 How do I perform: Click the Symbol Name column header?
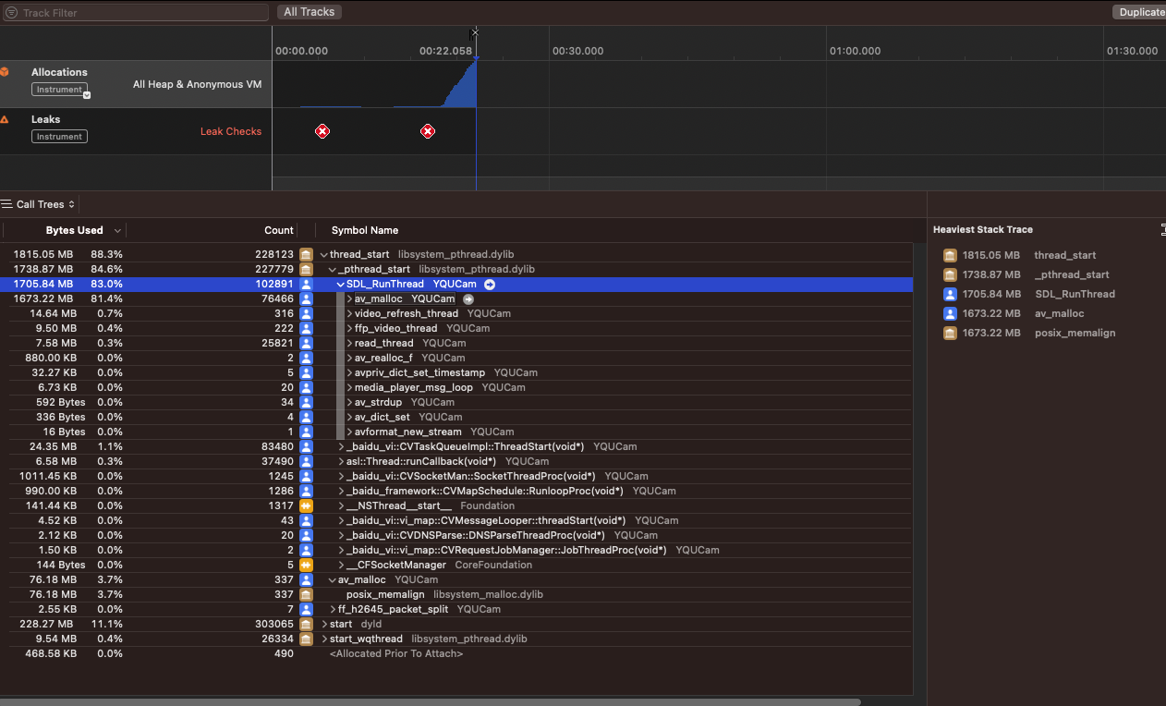(x=365, y=230)
